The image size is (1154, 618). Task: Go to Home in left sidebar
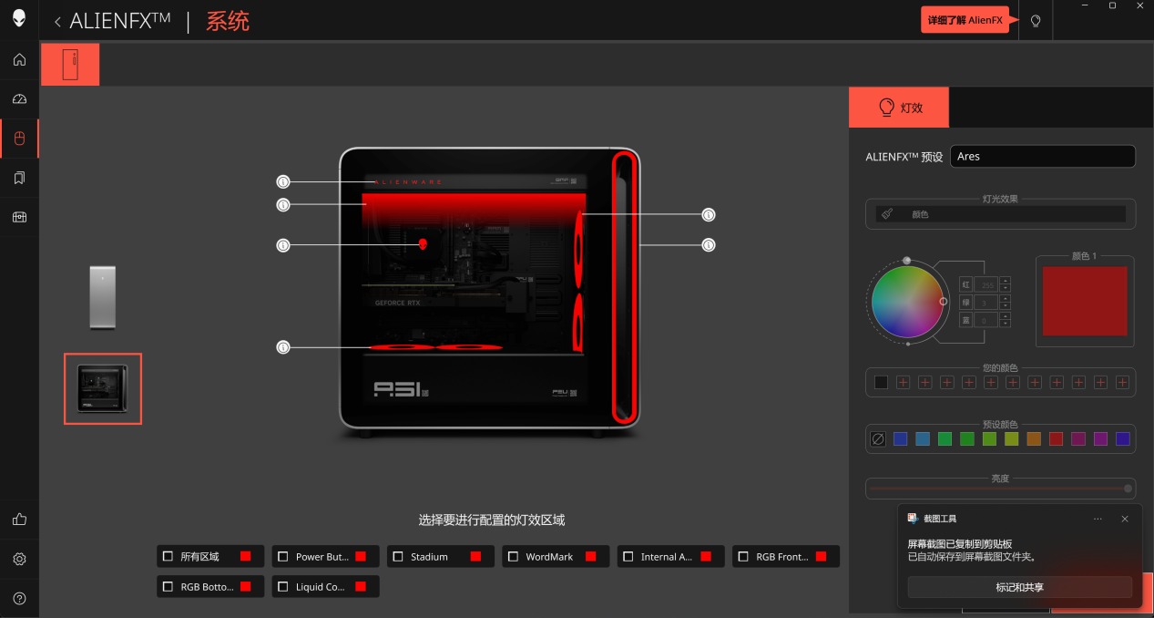coord(19,60)
